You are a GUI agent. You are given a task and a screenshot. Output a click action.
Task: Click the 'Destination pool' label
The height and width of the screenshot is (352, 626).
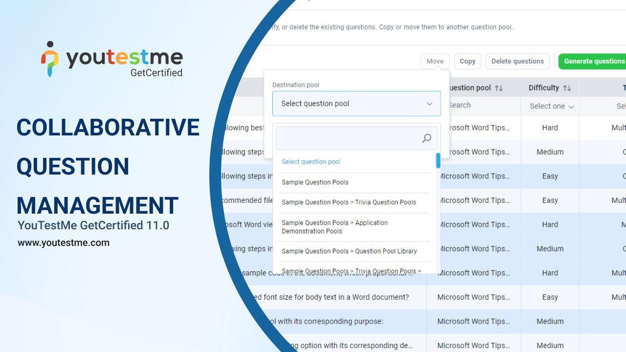click(x=295, y=85)
